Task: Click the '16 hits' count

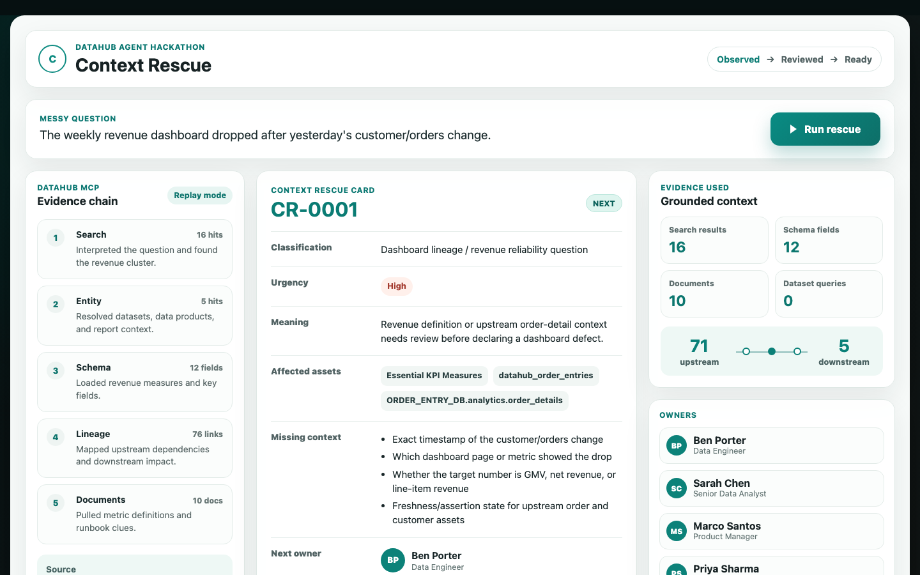Action: tap(210, 235)
